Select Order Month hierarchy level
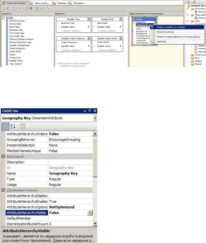The image size is (206, 243). tap(103, 42)
